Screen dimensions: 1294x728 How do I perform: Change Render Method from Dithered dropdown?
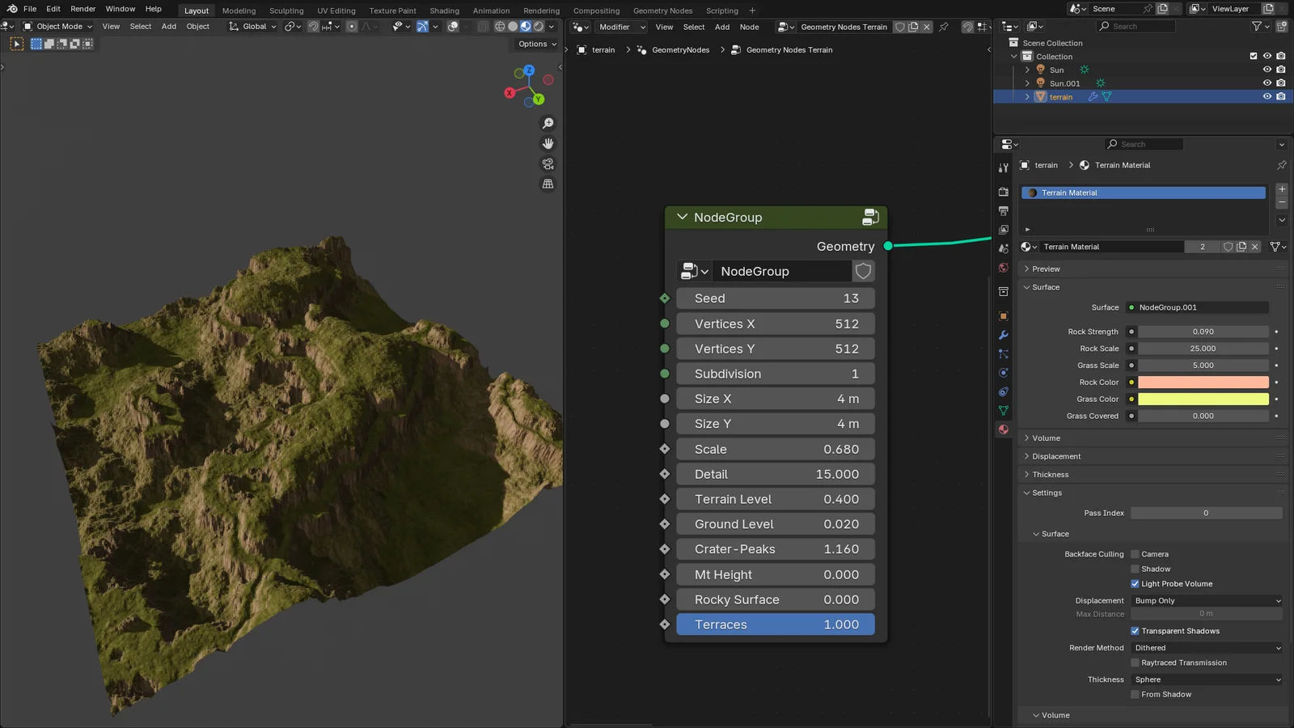click(x=1205, y=647)
